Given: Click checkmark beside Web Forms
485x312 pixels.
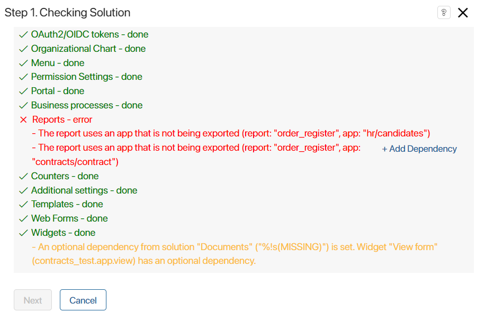Looking at the screenshot, I should [23, 219].
